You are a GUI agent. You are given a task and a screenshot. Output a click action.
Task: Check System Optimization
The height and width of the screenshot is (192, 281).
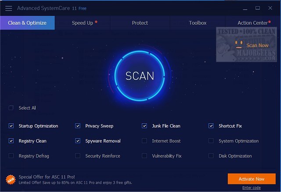[x=211, y=141]
